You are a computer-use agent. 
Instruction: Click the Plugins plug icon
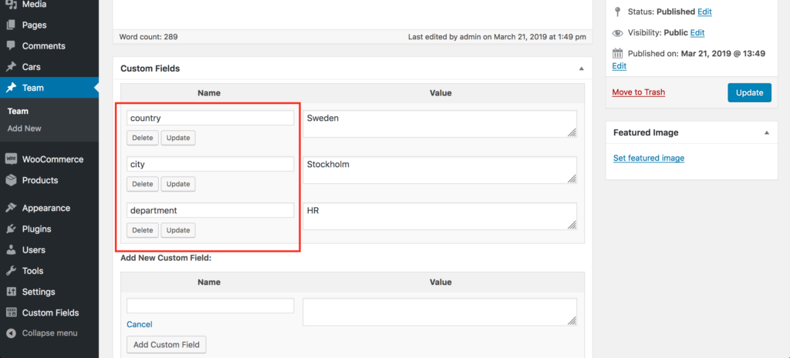tap(11, 229)
